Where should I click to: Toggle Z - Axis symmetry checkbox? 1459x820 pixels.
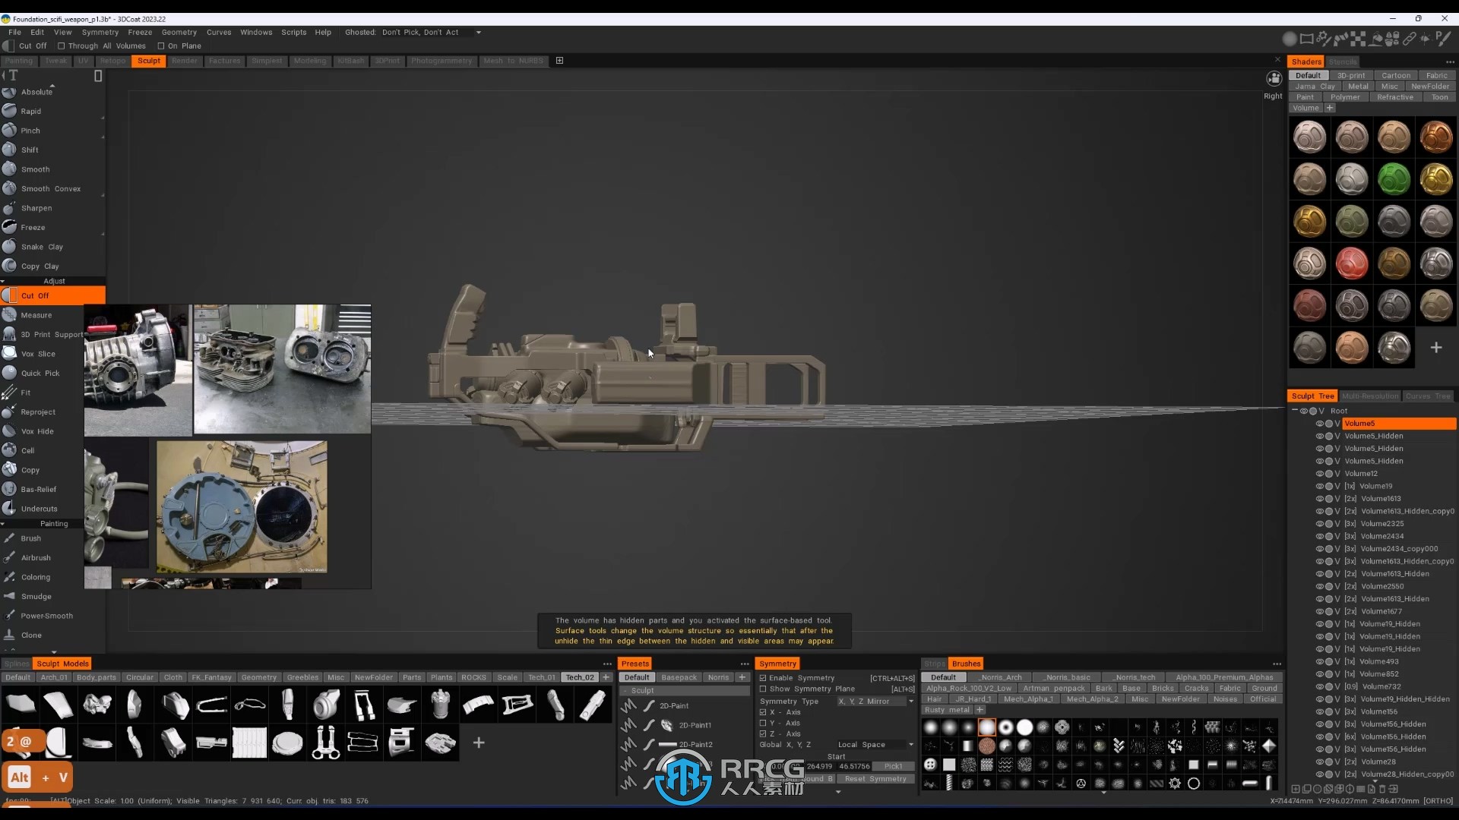pos(763,734)
